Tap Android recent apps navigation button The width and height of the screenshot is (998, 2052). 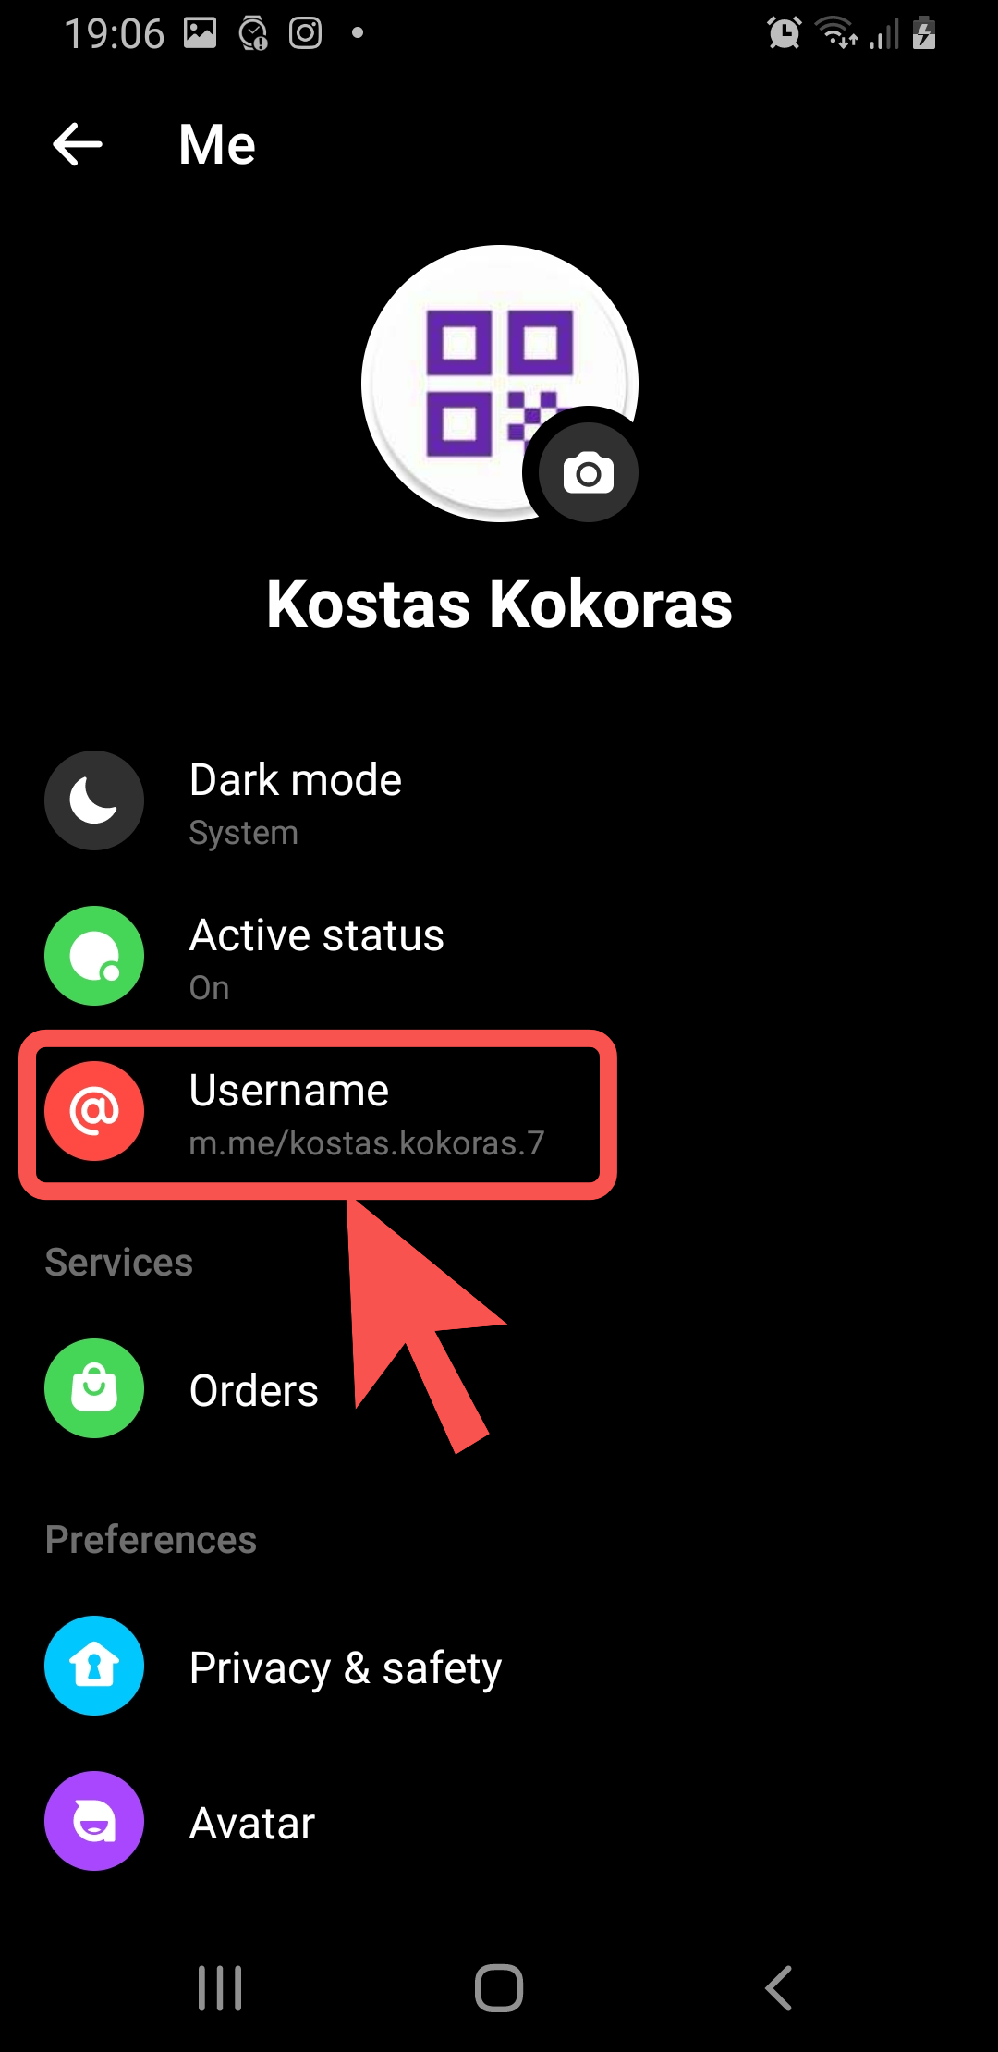(x=220, y=1987)
